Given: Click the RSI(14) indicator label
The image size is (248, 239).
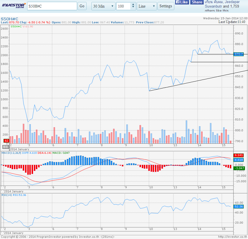Looking at the screenshot, I should point(7,195).
